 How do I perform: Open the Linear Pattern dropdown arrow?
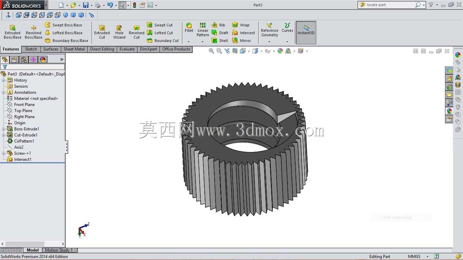click(x=202, y=42)
